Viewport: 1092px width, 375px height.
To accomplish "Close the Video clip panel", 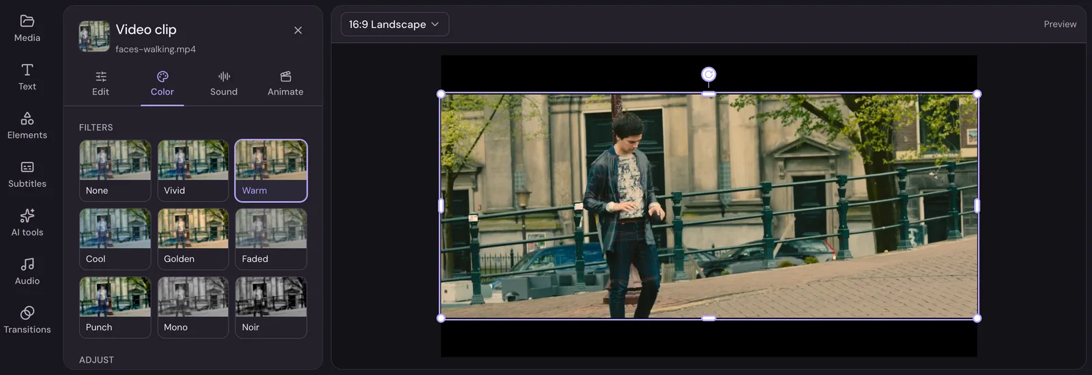I will [x=298, y=30].
